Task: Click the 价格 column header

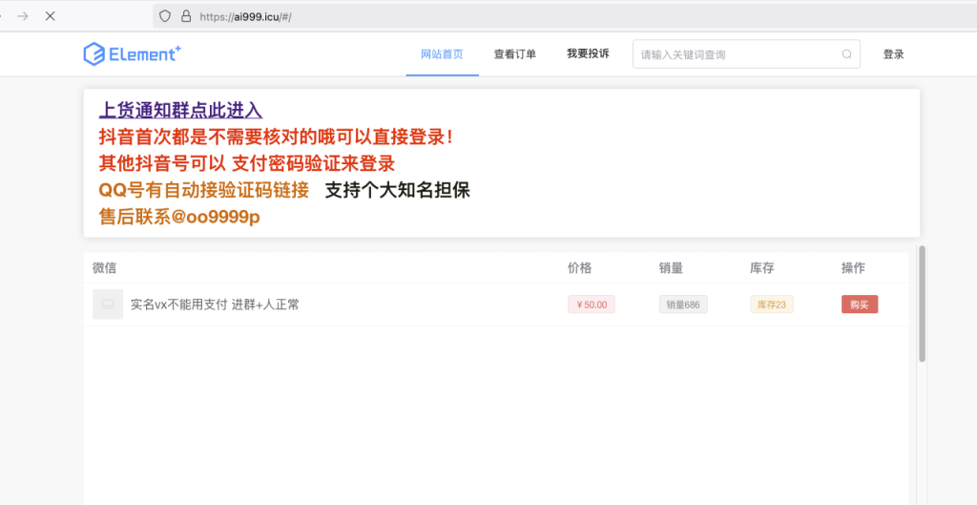Action: pyautogui.click(x=579, y=268)
